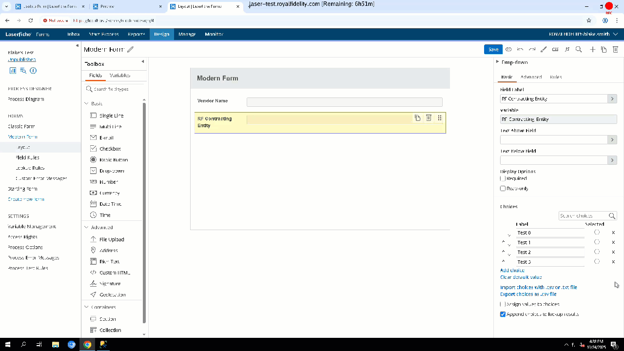Uncheck Append choices to lookup results
The image size is (624, 351).
click(x=503, y=314)
